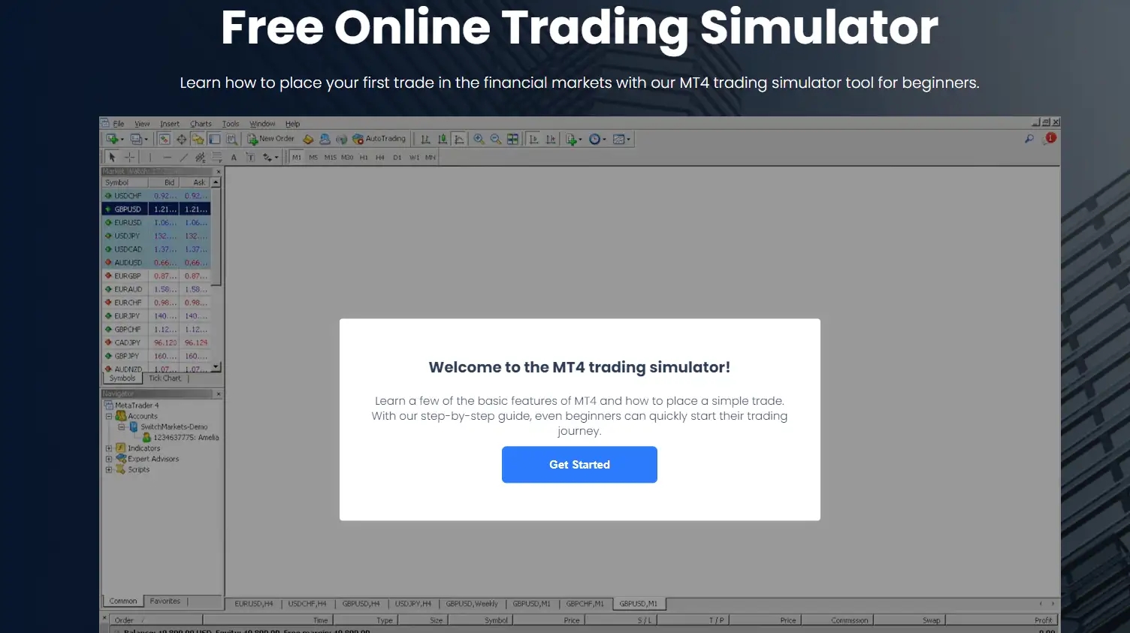1130x633 pixels.
Task: Switch to the M5 timeframe
Action: (313, 157)
